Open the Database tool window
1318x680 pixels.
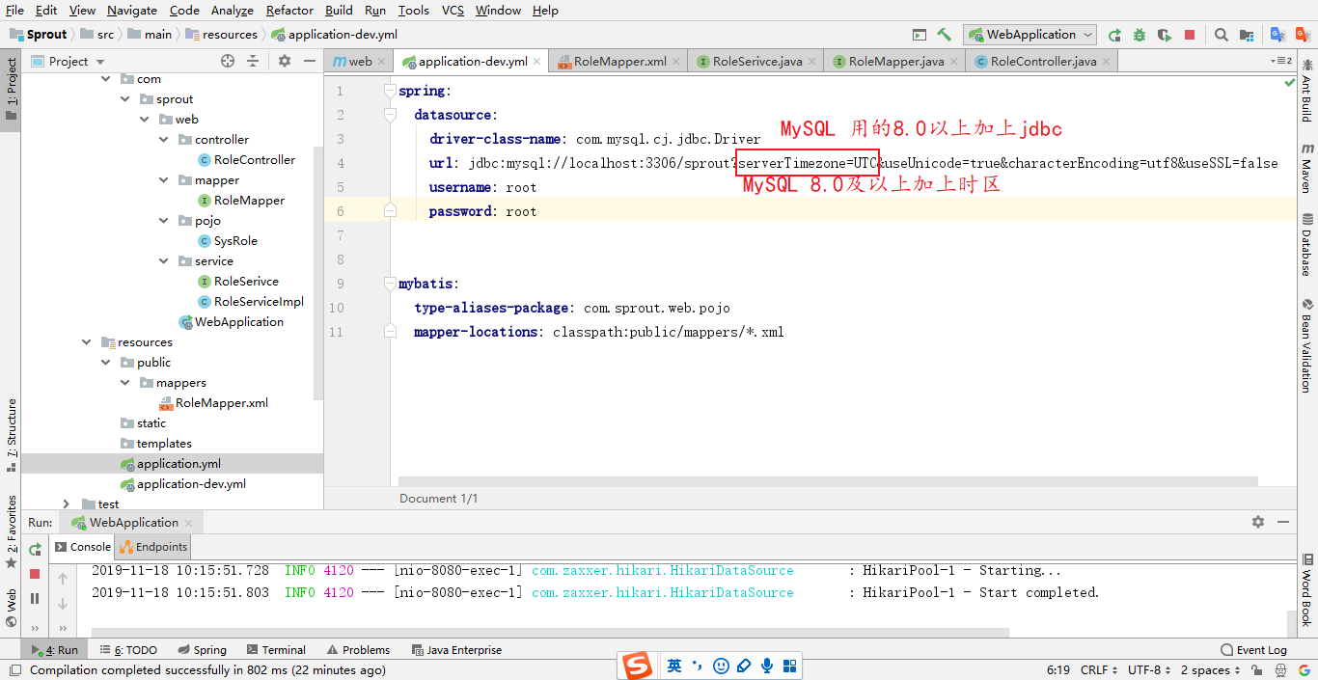point(1307,245)
